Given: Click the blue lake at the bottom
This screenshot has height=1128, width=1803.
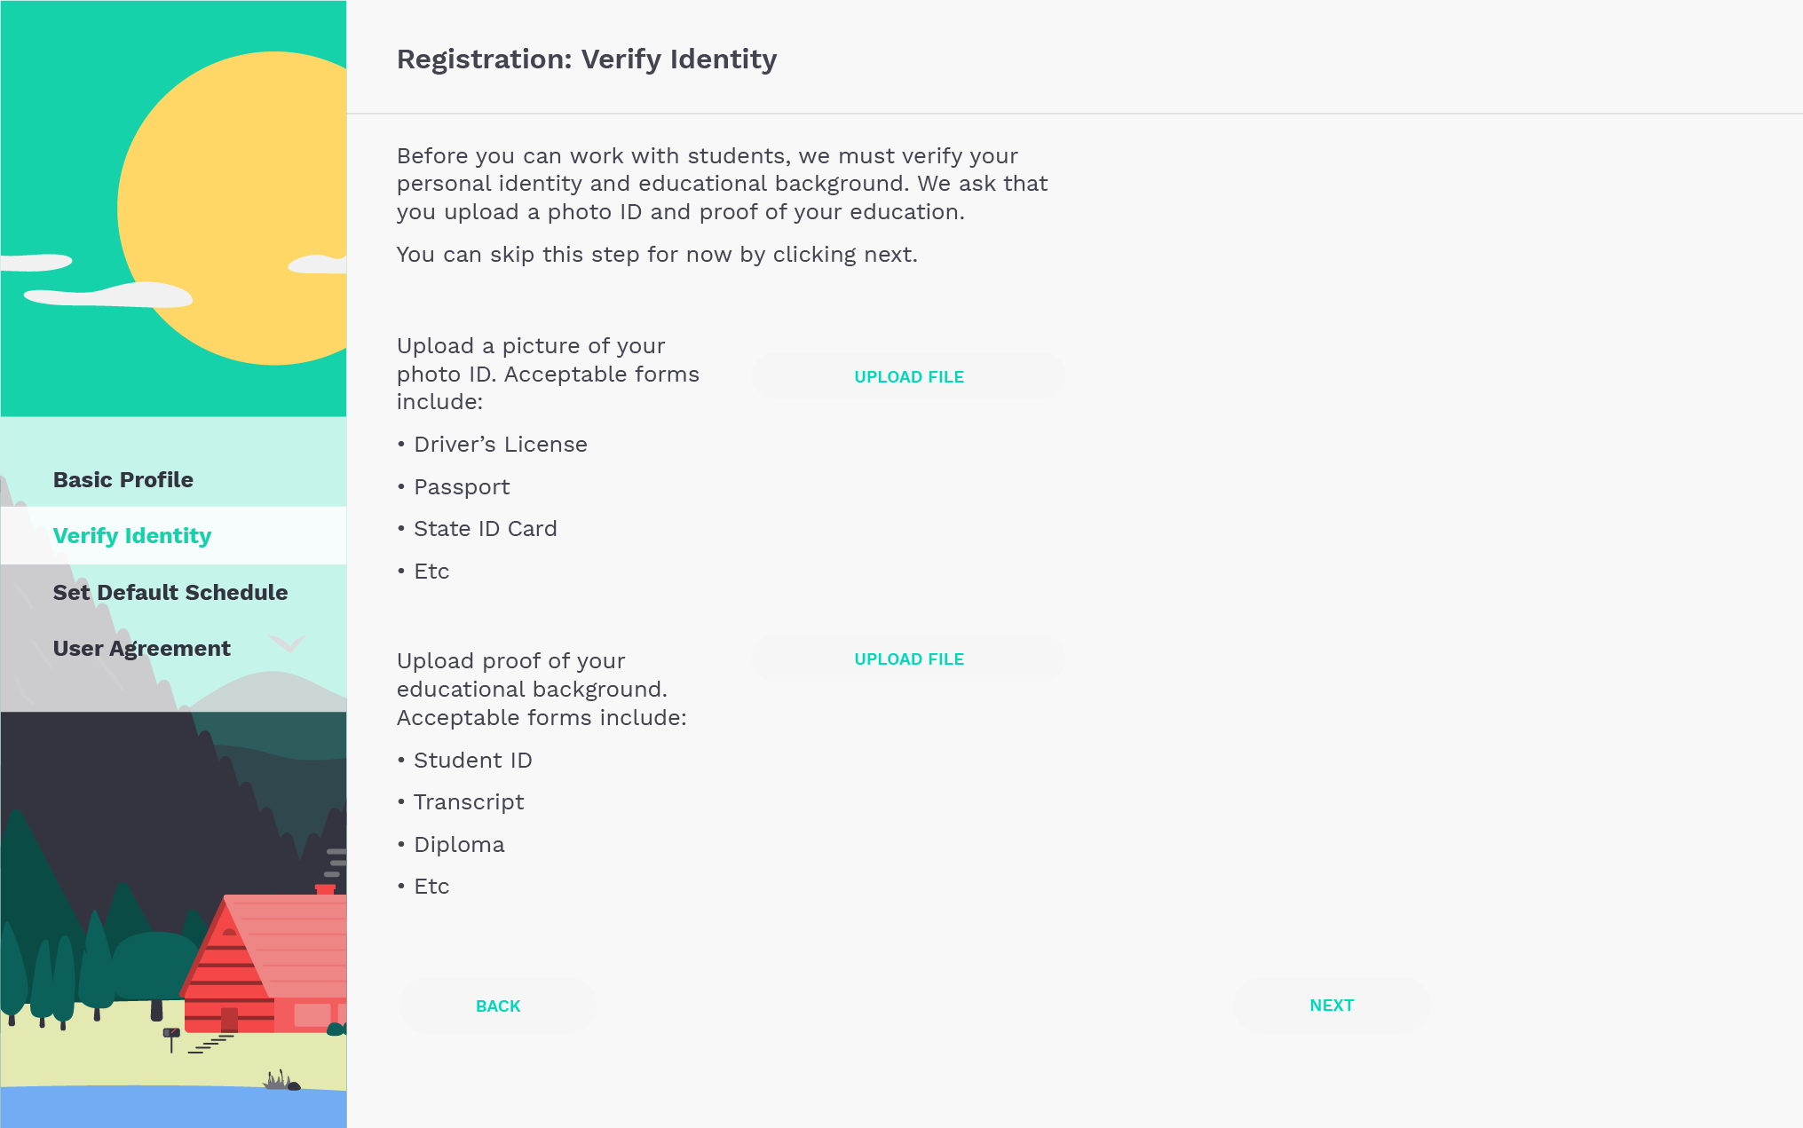Looking at the screenshot, I should [x=173, y=1107].
